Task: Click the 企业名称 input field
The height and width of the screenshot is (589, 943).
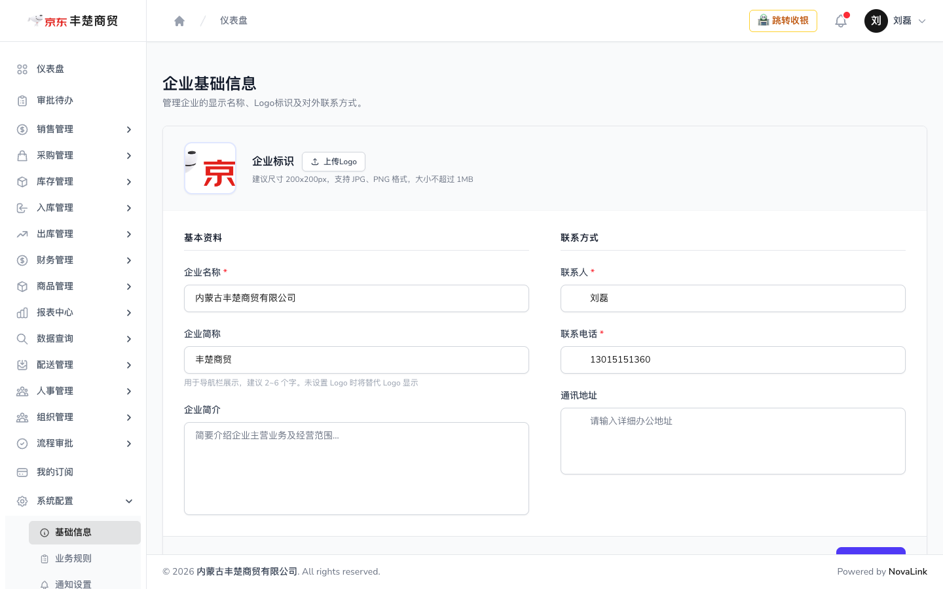Action: [356, 298]
